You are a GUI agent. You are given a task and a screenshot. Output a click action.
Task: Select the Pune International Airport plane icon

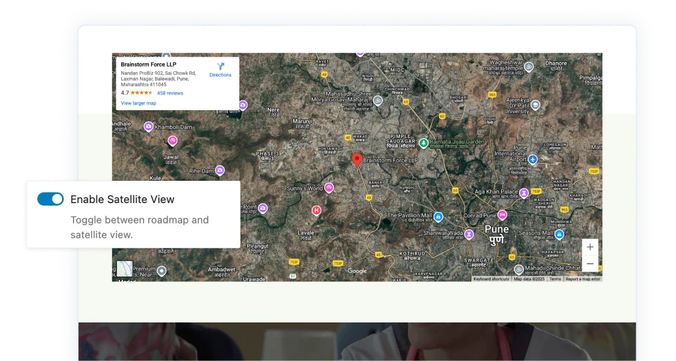coord(532,159)
